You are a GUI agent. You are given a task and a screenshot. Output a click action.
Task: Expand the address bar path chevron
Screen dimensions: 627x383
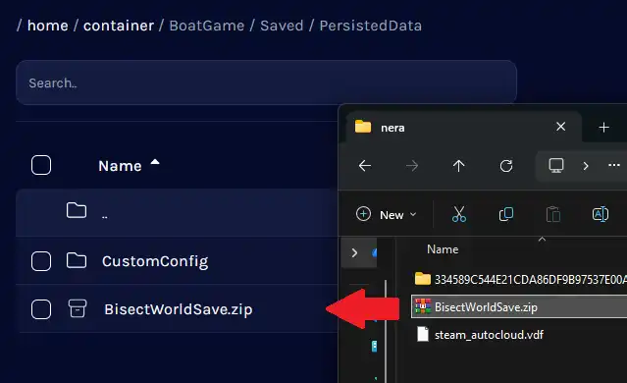click(x=586, y=166)
